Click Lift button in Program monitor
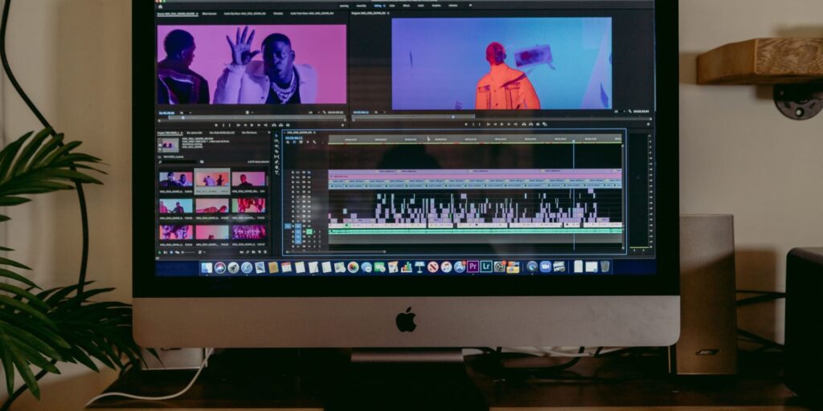This screenshot has height=411, width=823. point(524,124)
